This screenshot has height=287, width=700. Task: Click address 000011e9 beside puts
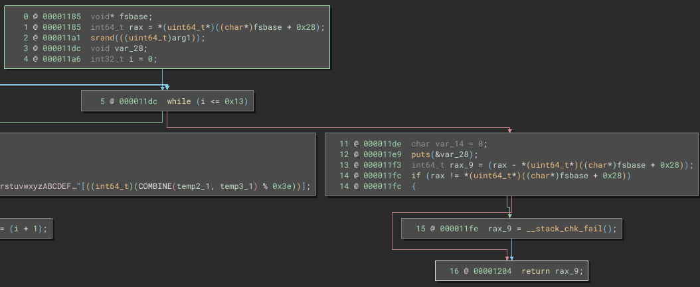(383, 154)
